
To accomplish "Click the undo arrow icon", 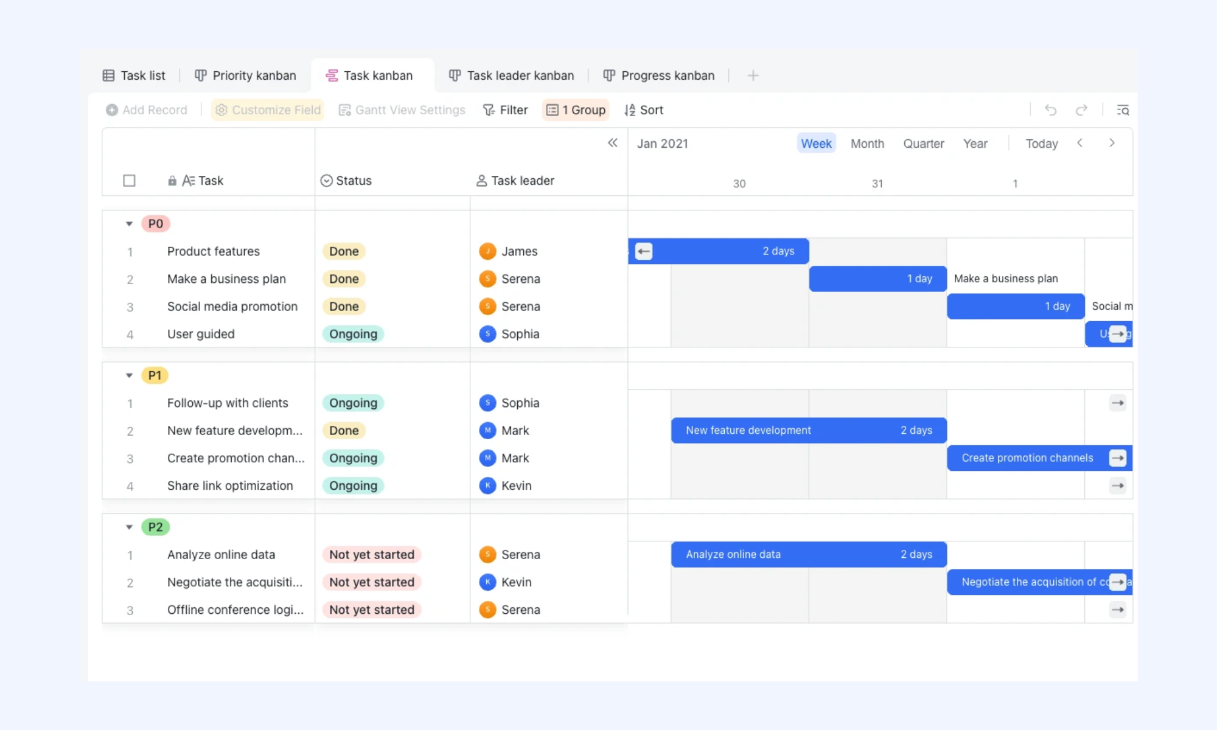I will coord(1050,110).
